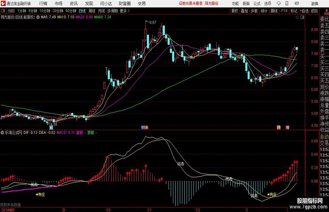329x212 pixels.
Task: Expand the dropdown arrow after 同方股份(日线,前复权)
Action: coord(38,17)
